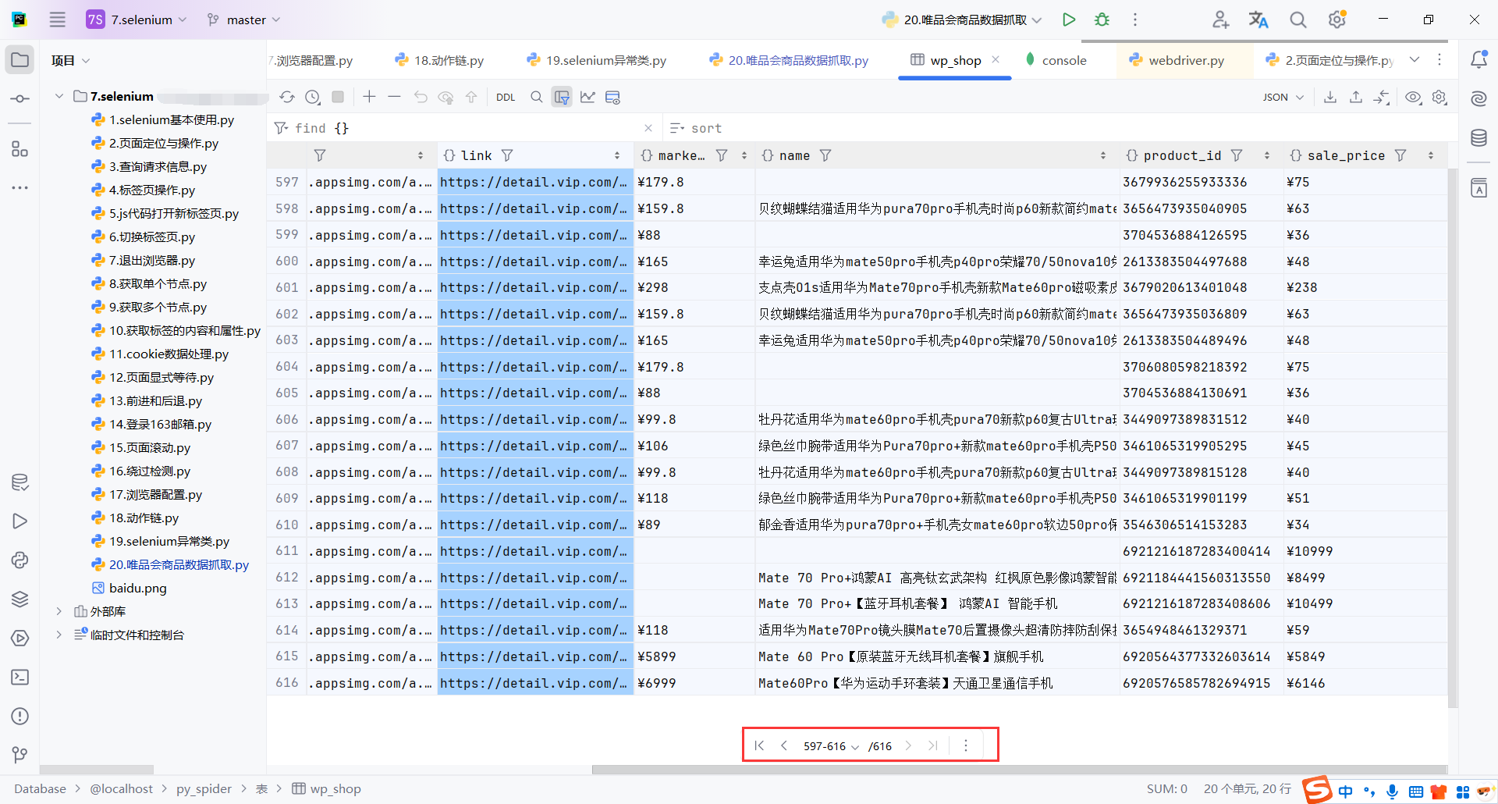Open the 7.selenium project dropdown in title bar
The image size is (1498, 804).
click(137, 20)
